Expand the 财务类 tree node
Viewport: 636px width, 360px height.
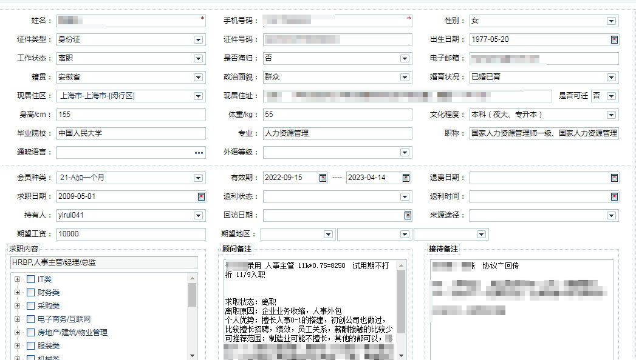tap(18, 293)
